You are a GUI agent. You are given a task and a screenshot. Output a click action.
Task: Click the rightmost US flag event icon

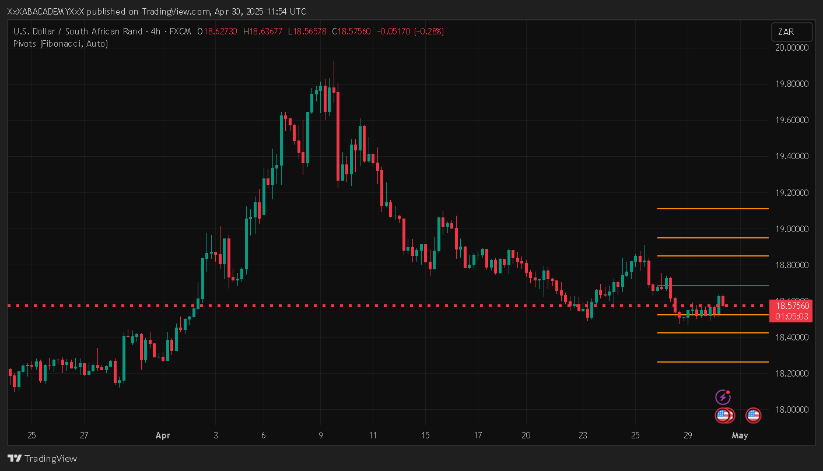(753, 416)
